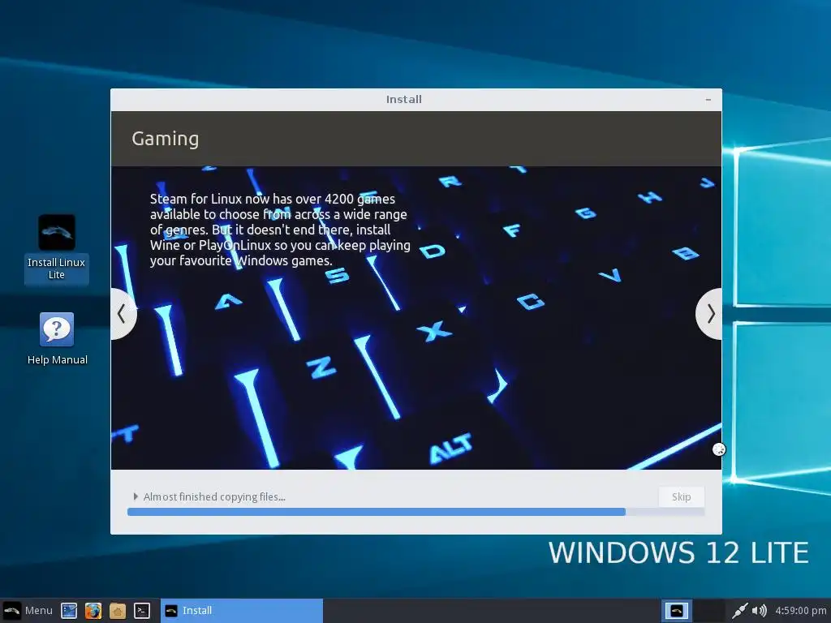
Task: Click the Steam for Linux slide paragraph
Action: [x=280, y=230]
